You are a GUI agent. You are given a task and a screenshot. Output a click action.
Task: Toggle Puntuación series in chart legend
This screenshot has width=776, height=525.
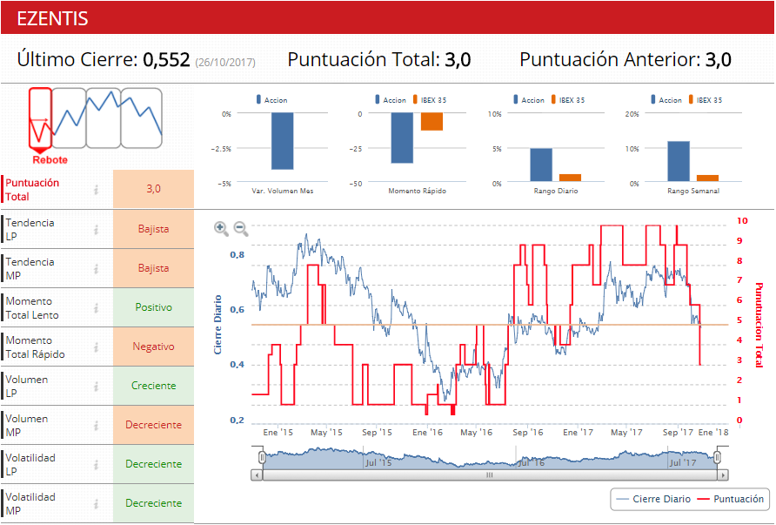[731, 499]
